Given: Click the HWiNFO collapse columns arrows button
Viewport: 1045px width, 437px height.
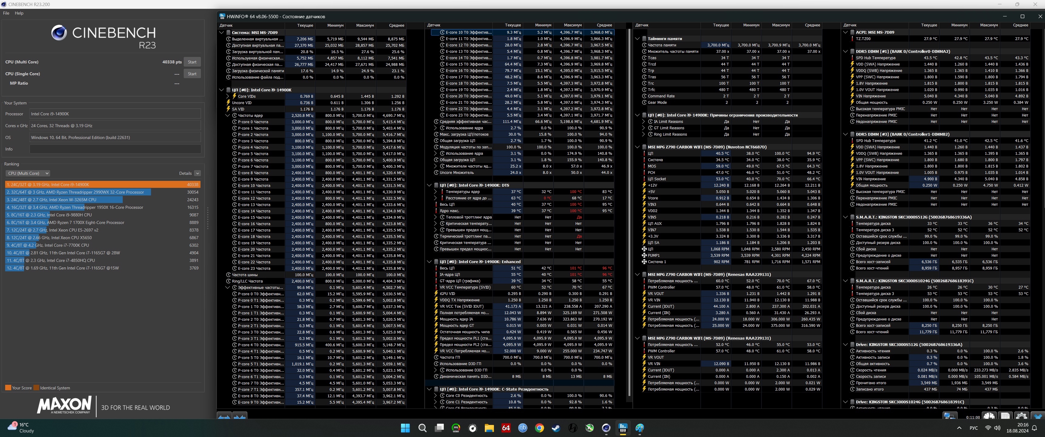Looking at the screenshot, I should (x=240, y=416).
